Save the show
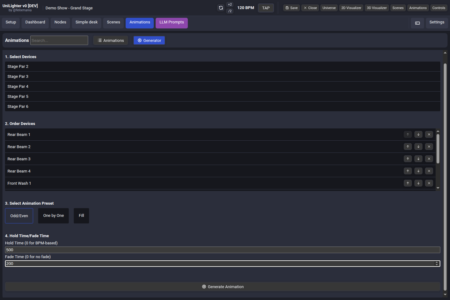Viewport: 450px width, 300px height. (292, 8)
